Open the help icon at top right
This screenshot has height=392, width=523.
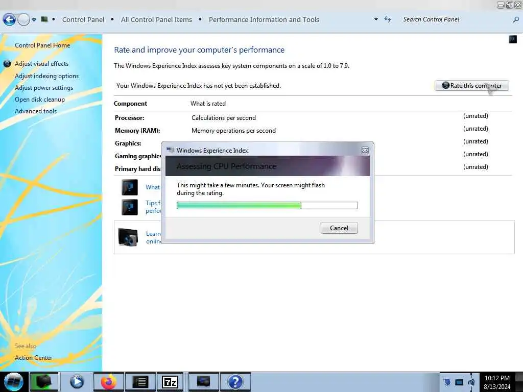click(513, 39)
